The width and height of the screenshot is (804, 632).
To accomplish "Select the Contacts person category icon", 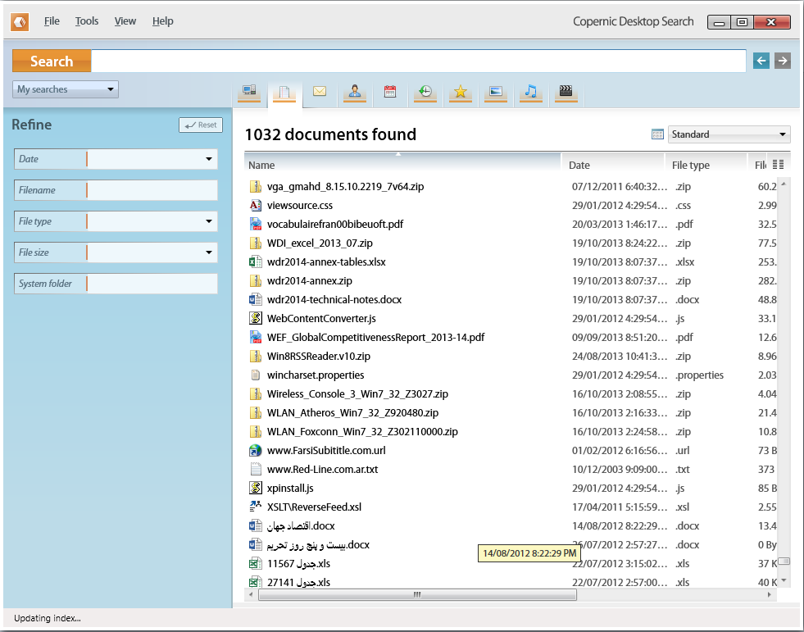I will (x=355, y=92).
